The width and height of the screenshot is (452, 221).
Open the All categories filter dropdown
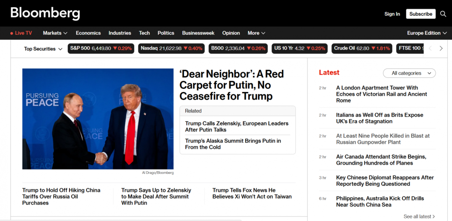pyautogui.click(x=409, y=73)
